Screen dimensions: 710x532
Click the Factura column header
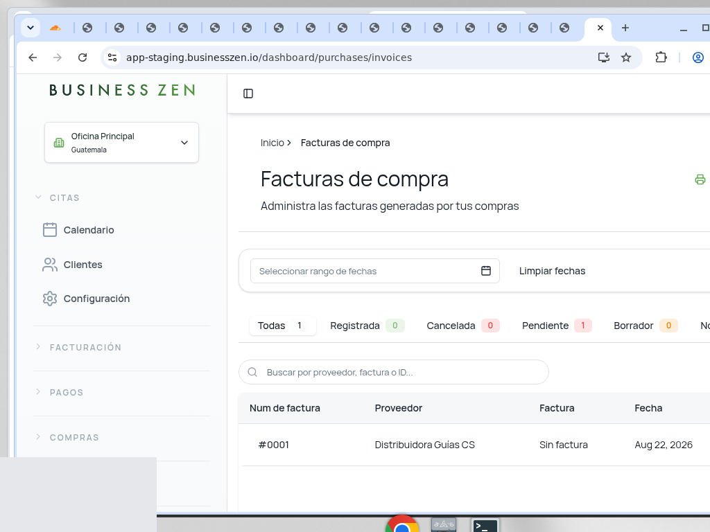[x=557, y=408]
